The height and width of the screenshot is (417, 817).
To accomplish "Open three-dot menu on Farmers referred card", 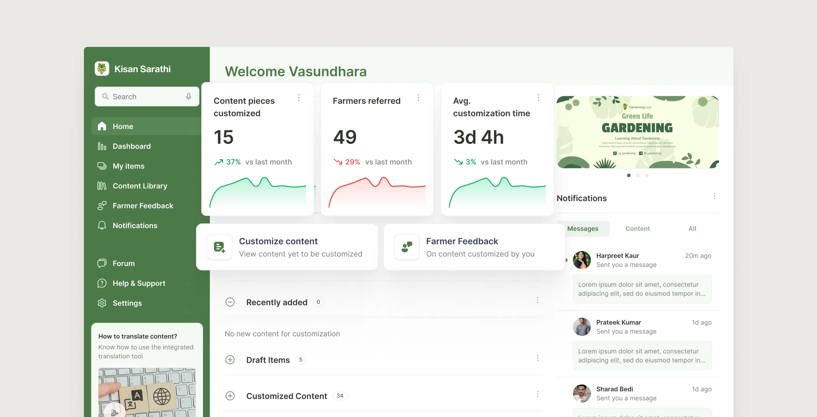I will point(418,98).
